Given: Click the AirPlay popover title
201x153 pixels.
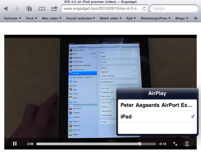Looking at the screenshot, I should (x=157, y=93).
